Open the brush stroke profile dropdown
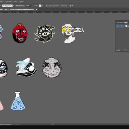This screenshot has width=129, height=129. pos(8,6)
